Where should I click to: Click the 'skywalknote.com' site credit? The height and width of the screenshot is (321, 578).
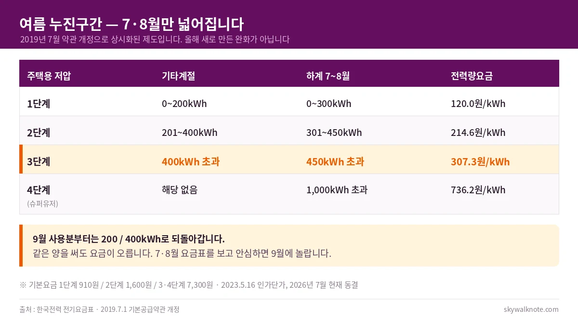[x=531, y=309]
